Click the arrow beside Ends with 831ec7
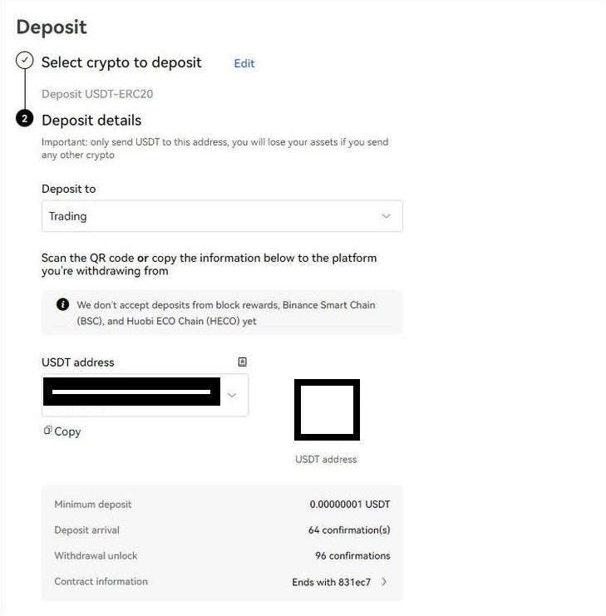This screenshot has height=616, width=606. point(384,582)
